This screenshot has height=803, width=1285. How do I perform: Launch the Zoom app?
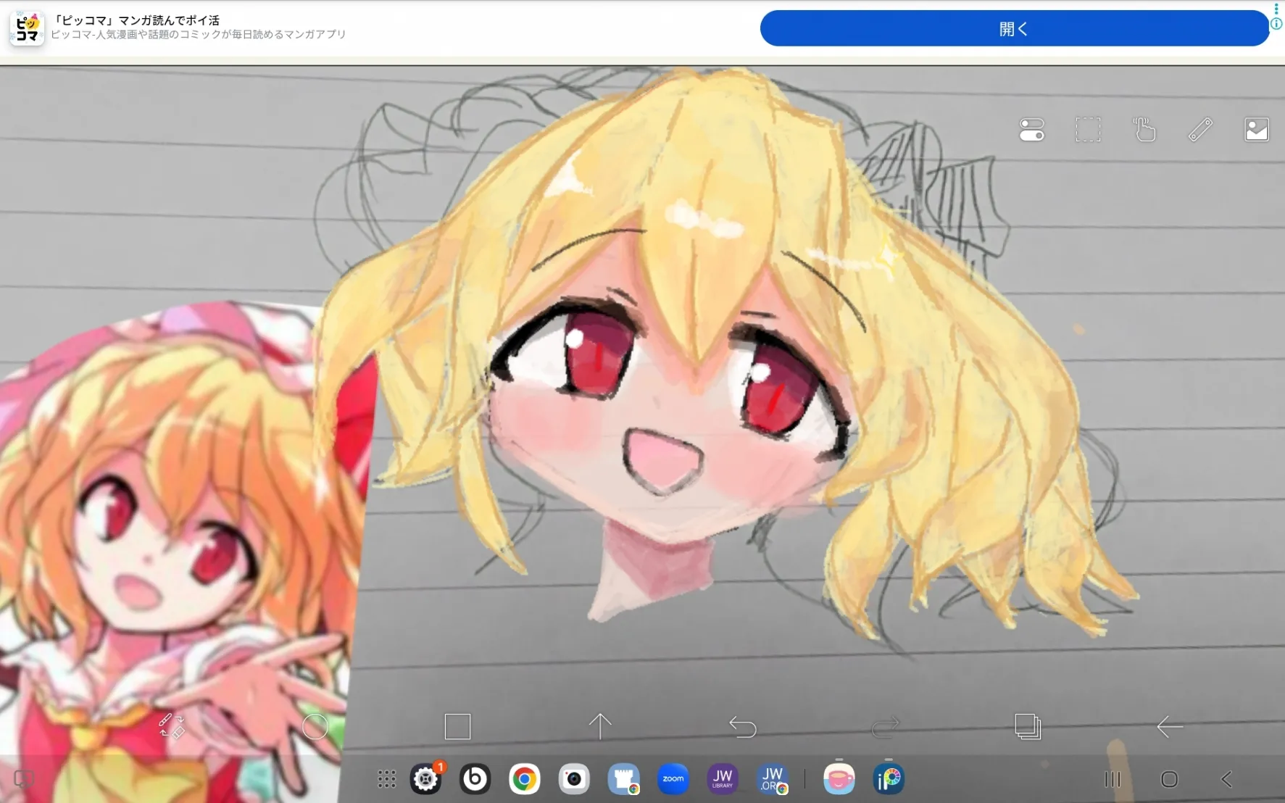(673, 779)
